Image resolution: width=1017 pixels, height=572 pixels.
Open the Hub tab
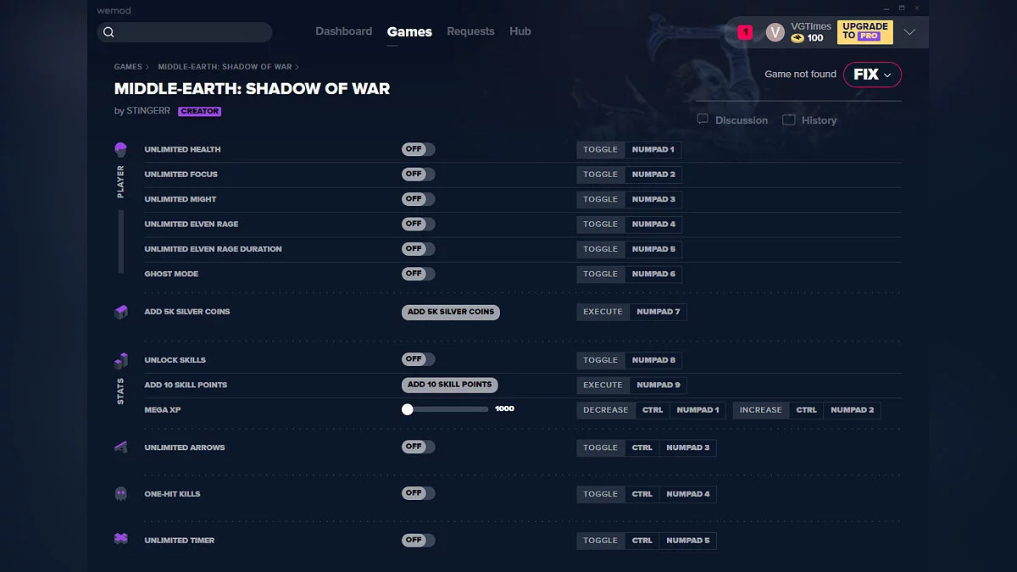520,31
